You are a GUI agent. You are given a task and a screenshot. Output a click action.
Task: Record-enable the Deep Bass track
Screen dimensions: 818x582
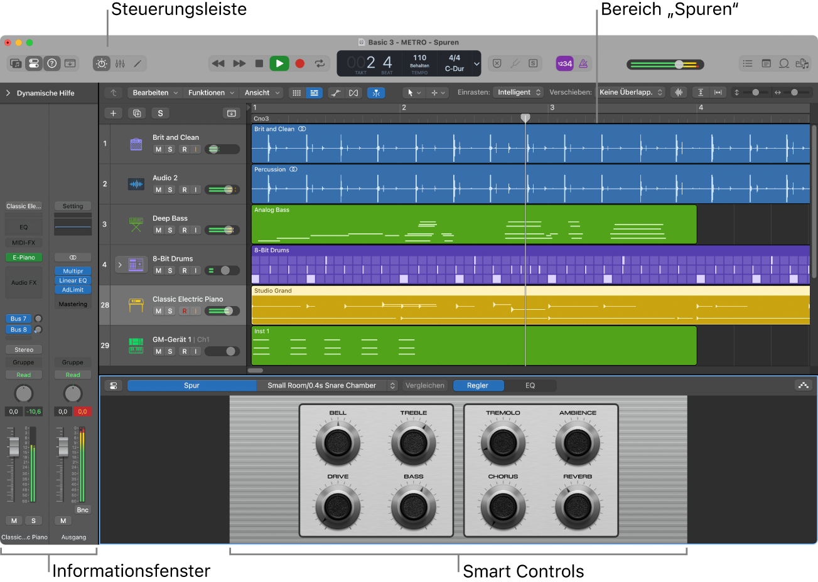pyautogui.click(x=185, y=230)
